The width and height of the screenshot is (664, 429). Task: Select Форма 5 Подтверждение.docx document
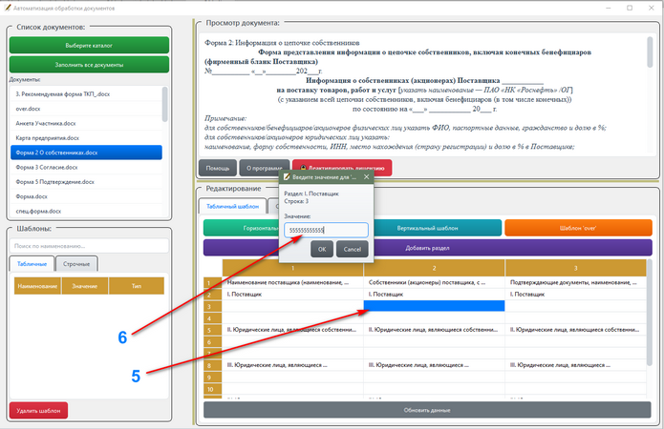coord(86,182)
